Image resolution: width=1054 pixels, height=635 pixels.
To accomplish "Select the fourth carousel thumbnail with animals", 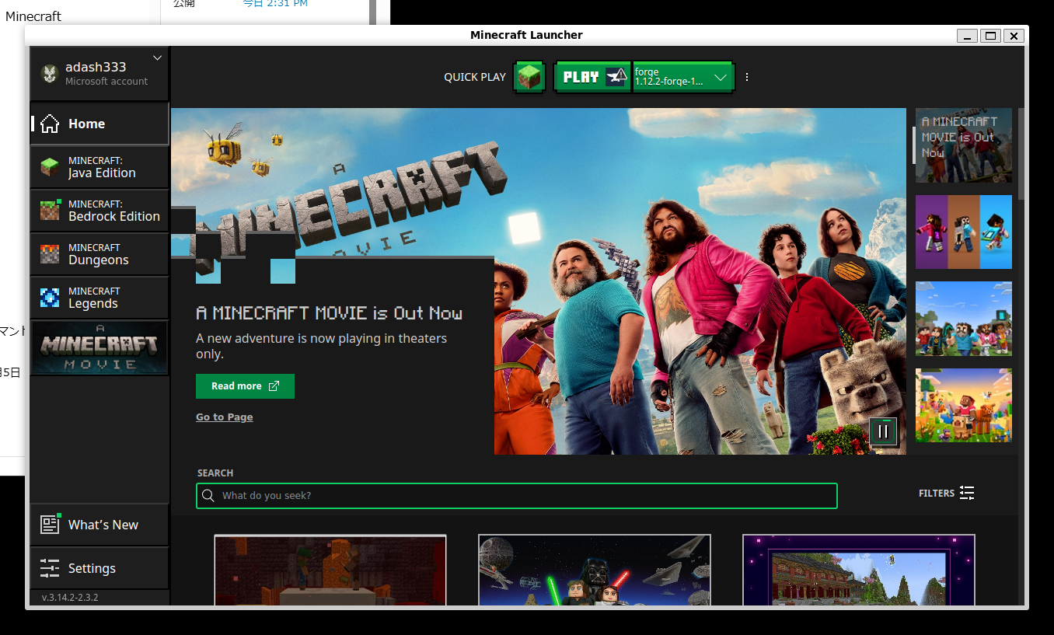I will [x=964, y=406].
